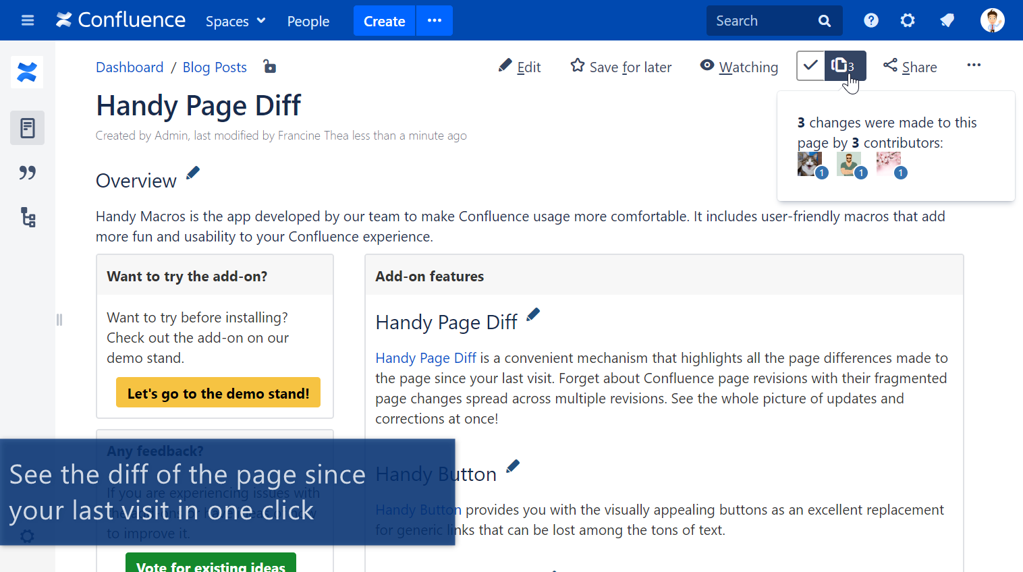This screenshot has width=1023, height=572.
Task: Click the Want to try the add-on? heading
Action: coord(187,277)
